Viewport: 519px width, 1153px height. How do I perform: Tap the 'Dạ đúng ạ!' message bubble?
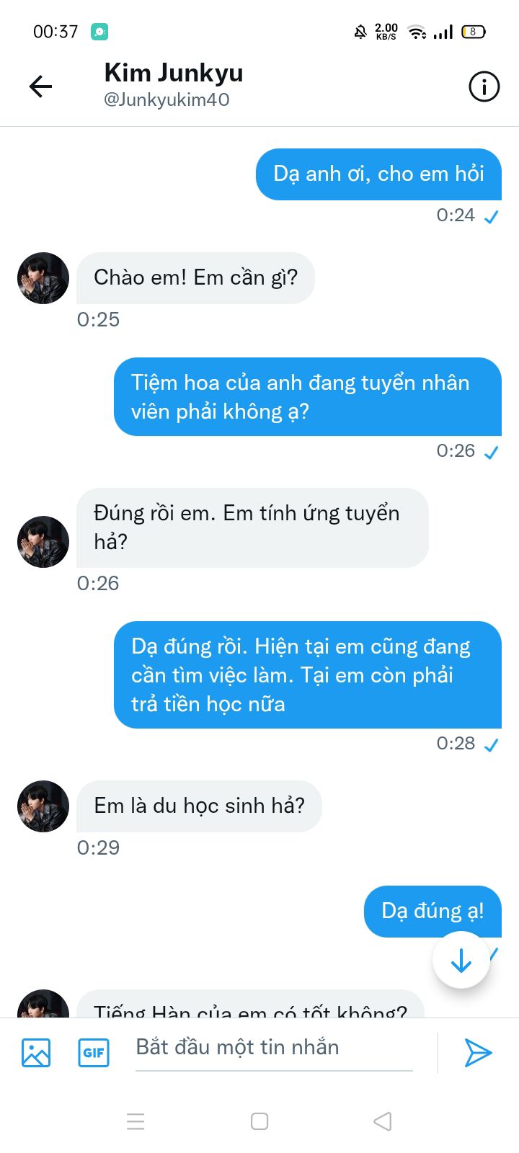[x=432, y=911]
